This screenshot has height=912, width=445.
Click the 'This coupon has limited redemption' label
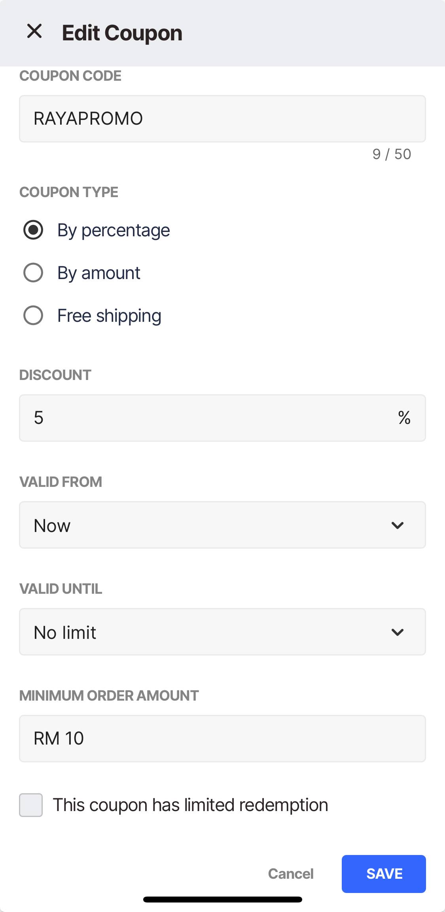[x=191, y=805]
